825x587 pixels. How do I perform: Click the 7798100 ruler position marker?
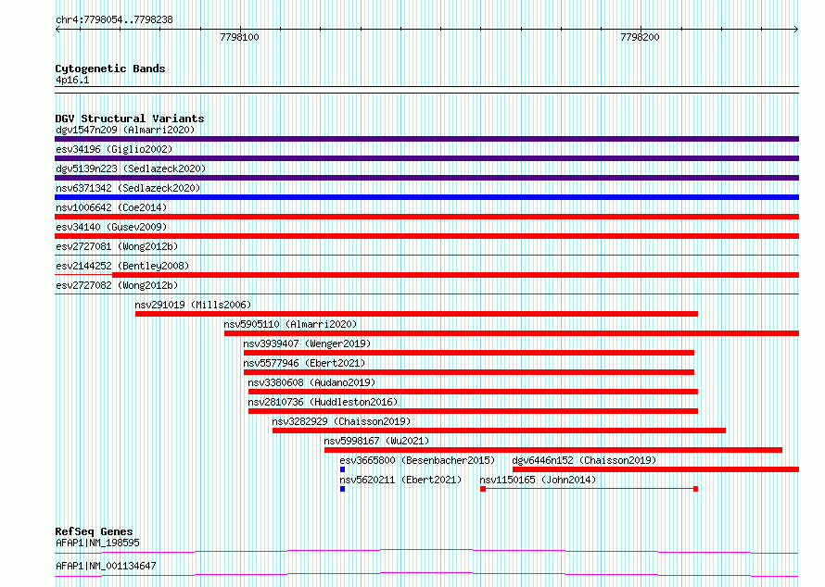pos(239,37)
